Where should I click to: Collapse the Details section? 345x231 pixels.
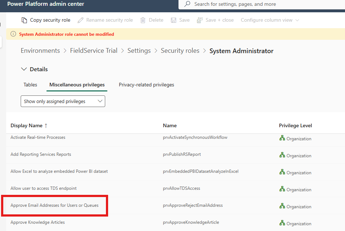click(24, 69)
